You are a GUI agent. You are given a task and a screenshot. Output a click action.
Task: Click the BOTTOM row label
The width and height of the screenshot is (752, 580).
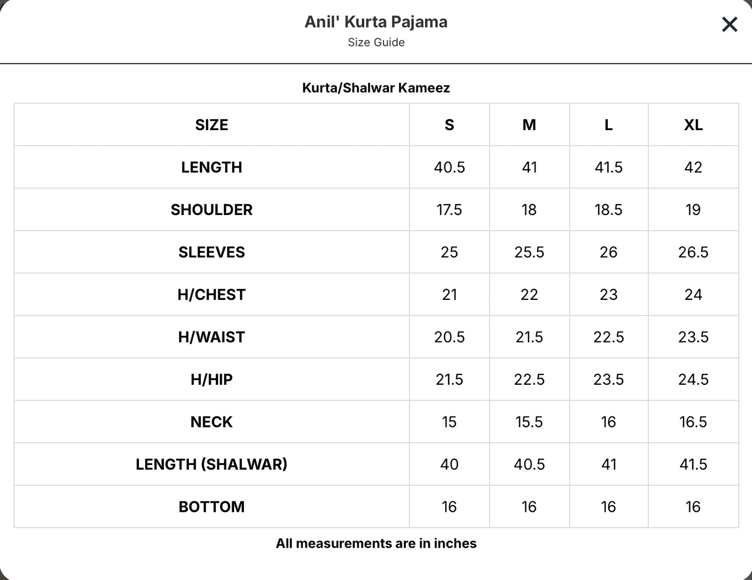(x=212, y=507)
